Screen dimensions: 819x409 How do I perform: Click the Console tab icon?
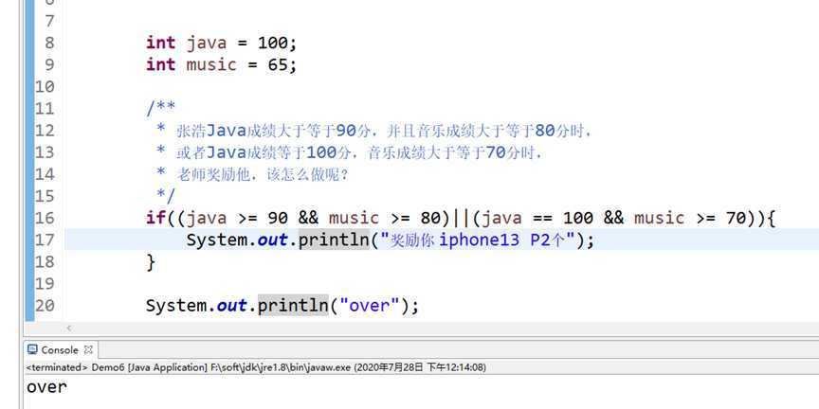click(32, 349)
